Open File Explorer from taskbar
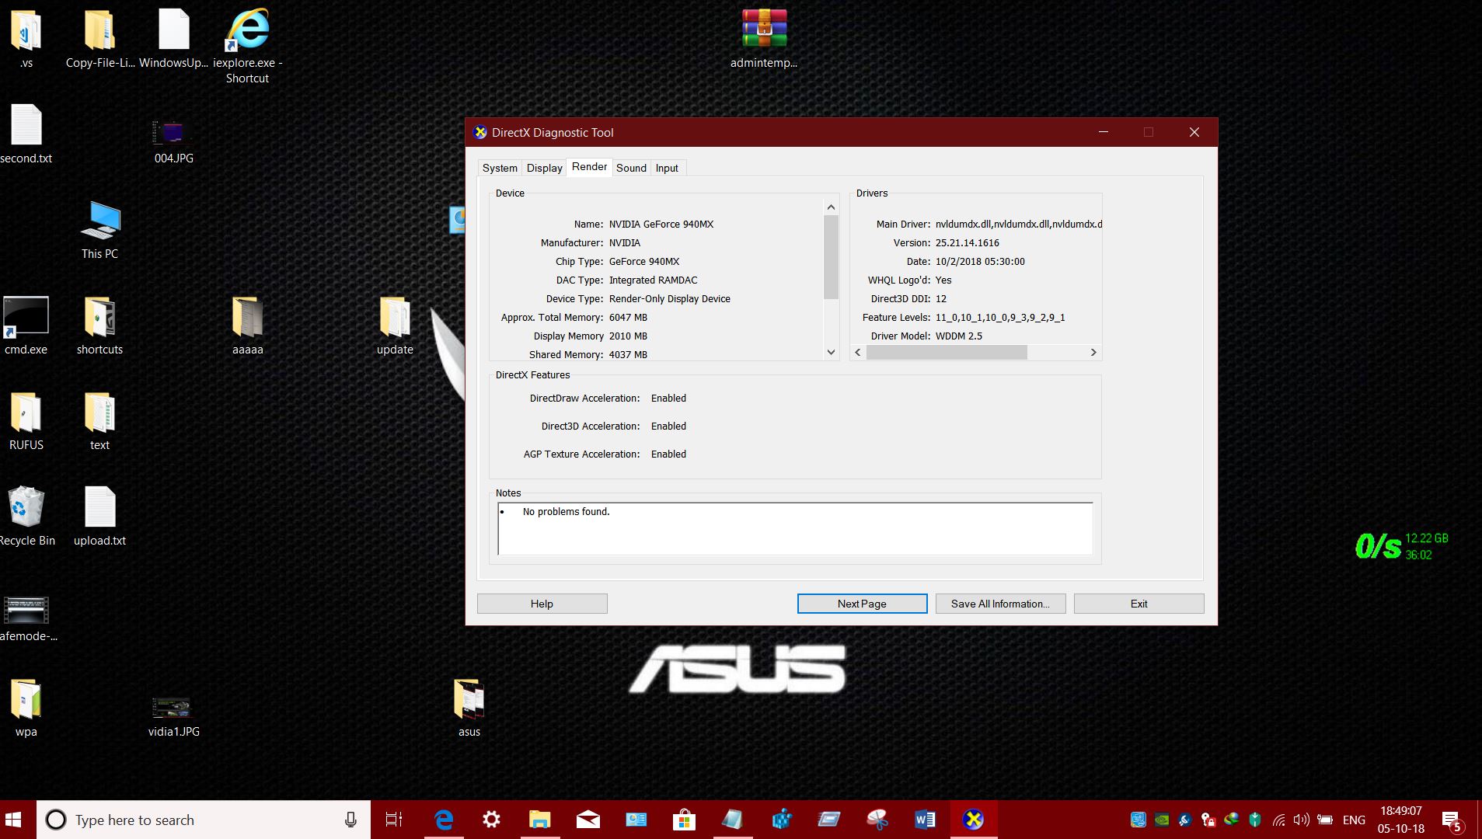 click(x=539, y=820)
